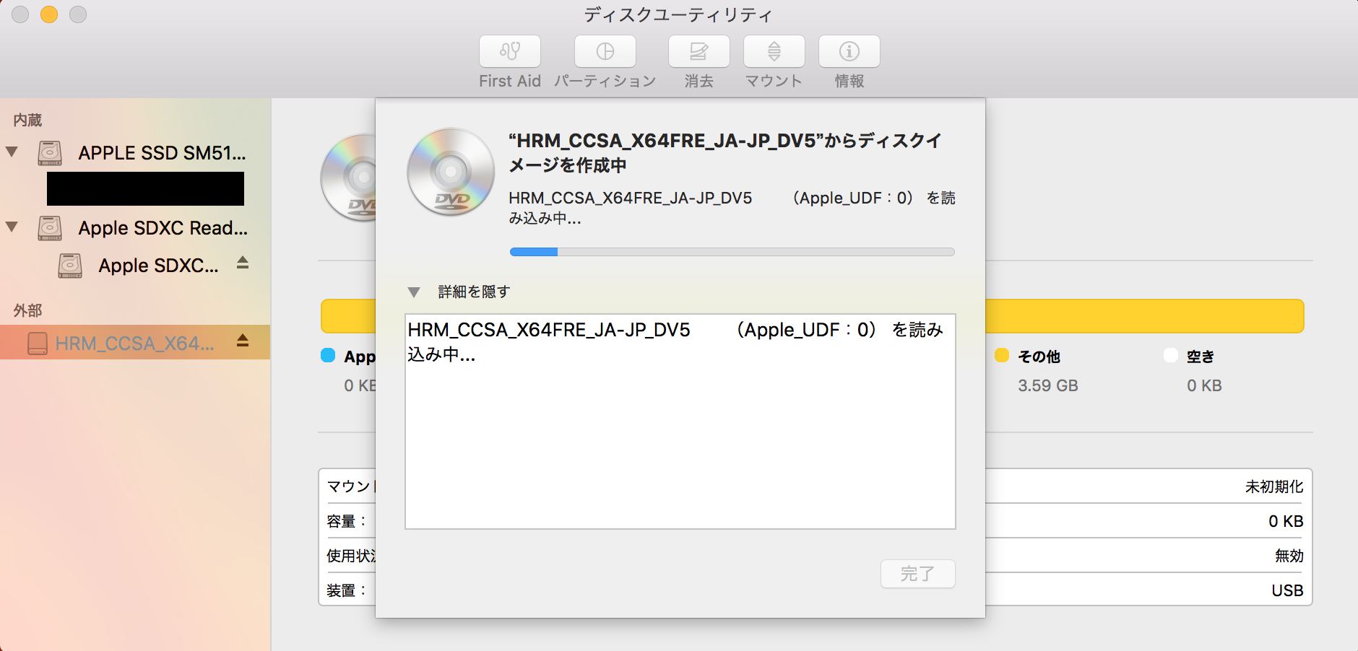Click the 装置 row label
This screenshot has height=651, width=1358.
[347, 590]
